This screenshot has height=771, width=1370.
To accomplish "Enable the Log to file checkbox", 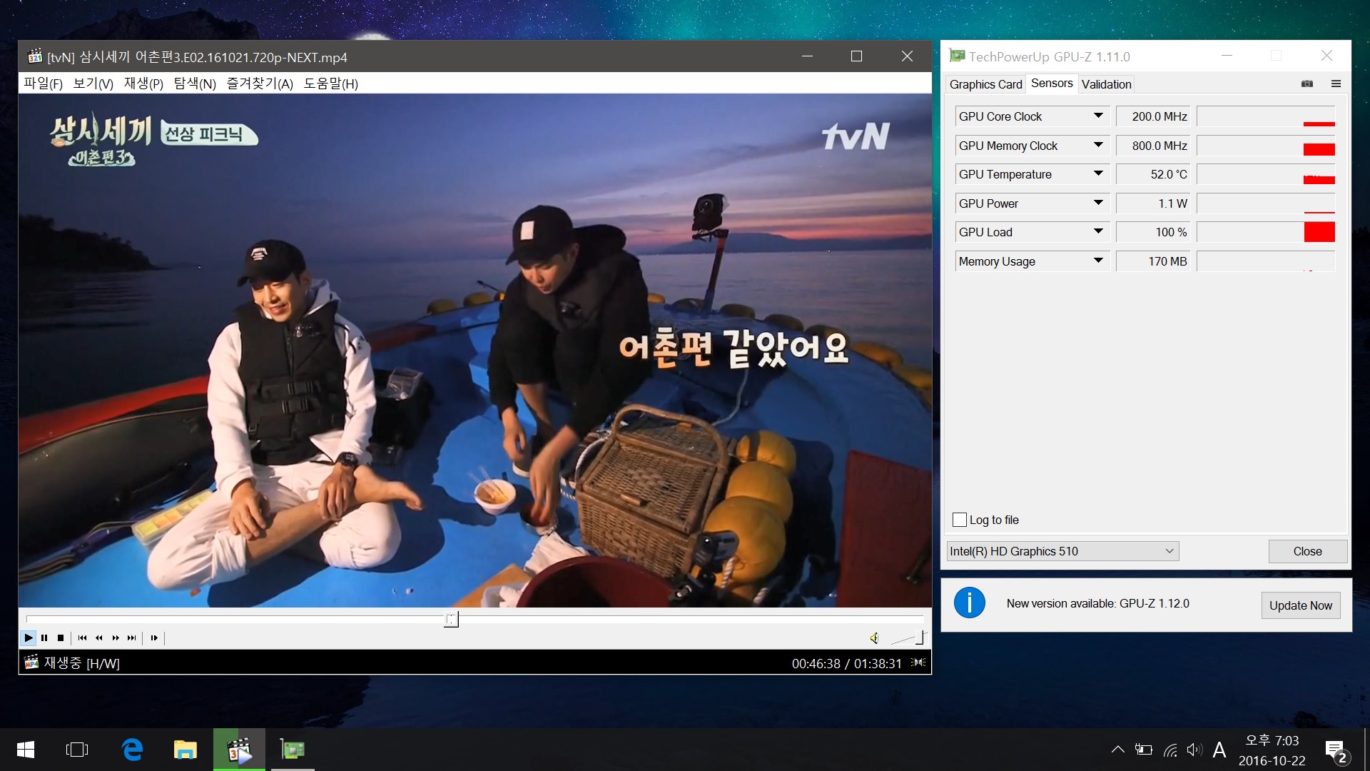I will [x=960, y=520].
